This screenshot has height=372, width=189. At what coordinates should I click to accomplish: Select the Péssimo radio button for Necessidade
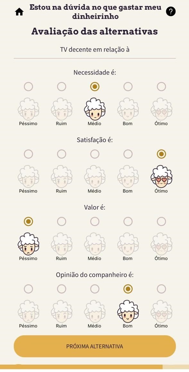click(29, 87)
